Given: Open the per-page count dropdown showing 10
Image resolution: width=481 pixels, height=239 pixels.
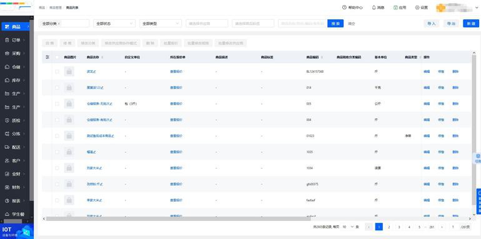Looking at the screenshot, I should [348, 227].
